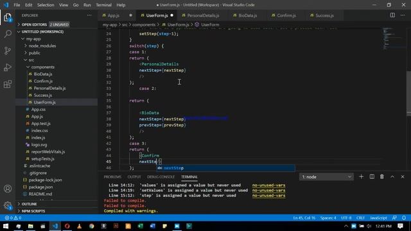Image resolution: width=411 pixels, height=231 pixels.
Task: Click the Opera icon in taskbar
Action: tap(67, 226)
